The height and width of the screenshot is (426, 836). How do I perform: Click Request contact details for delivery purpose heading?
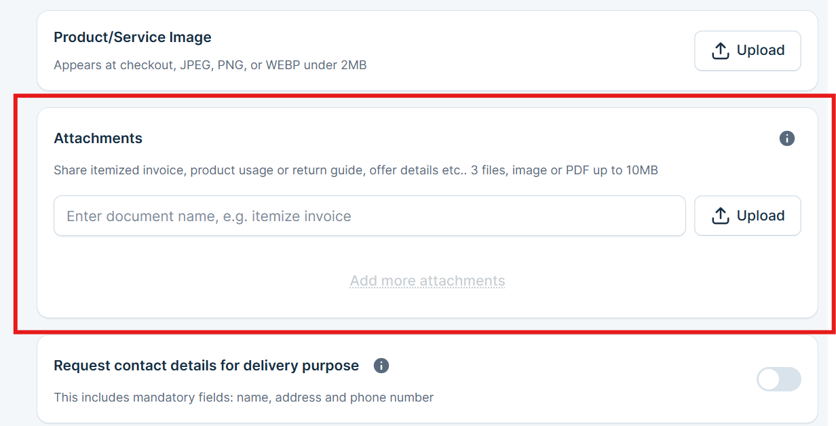coord(206,366)
